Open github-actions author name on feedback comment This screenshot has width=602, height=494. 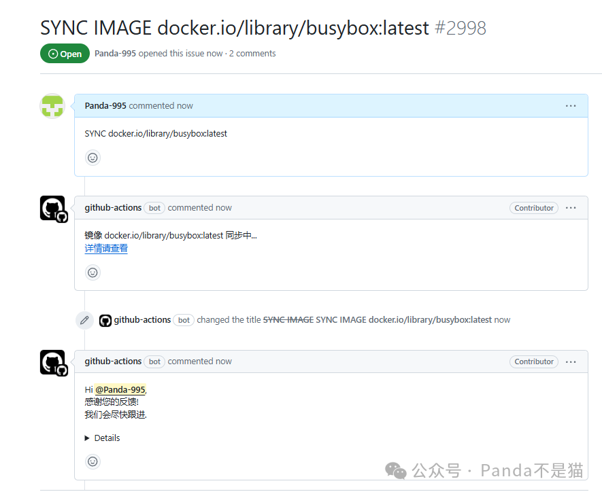point(113,361)
